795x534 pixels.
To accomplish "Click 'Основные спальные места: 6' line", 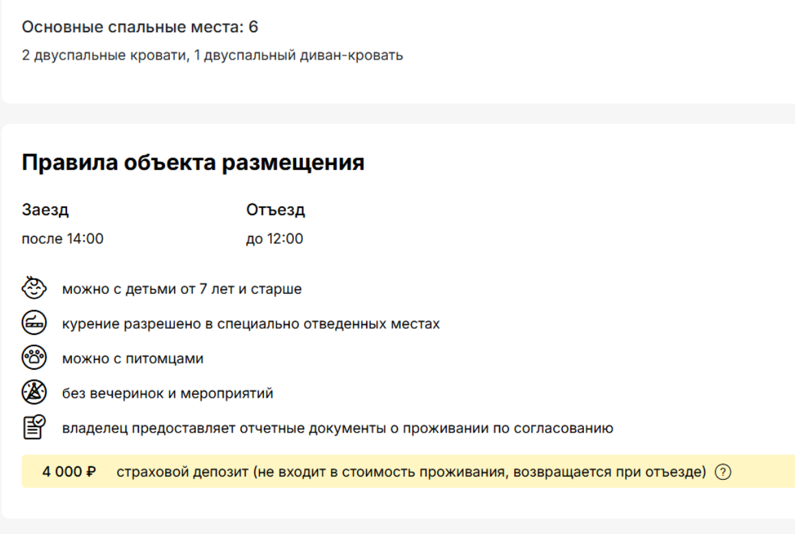I will pos(140,27).
